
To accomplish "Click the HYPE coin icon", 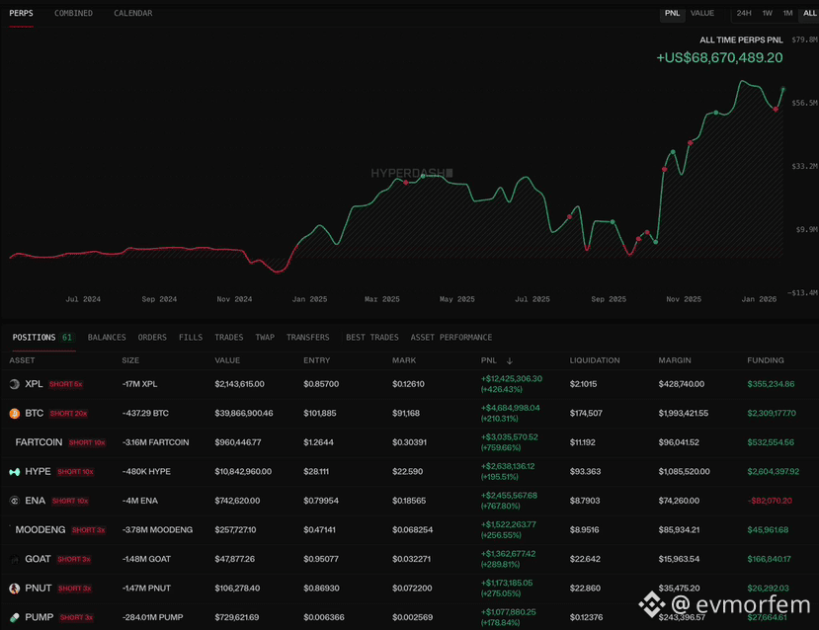I will click(x=15, y=472).
